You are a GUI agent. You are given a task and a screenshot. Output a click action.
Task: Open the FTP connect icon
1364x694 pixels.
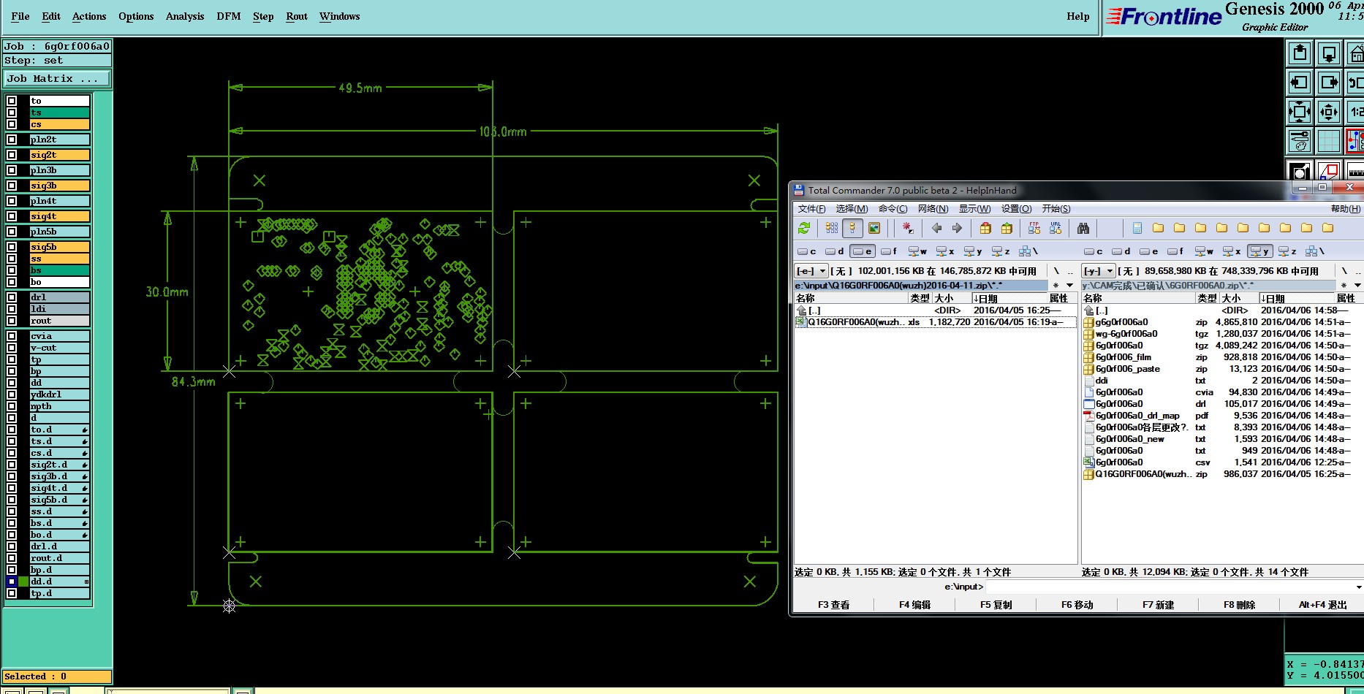click(1034, 229)
